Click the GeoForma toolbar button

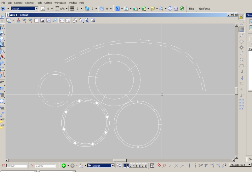pos(204,9)
